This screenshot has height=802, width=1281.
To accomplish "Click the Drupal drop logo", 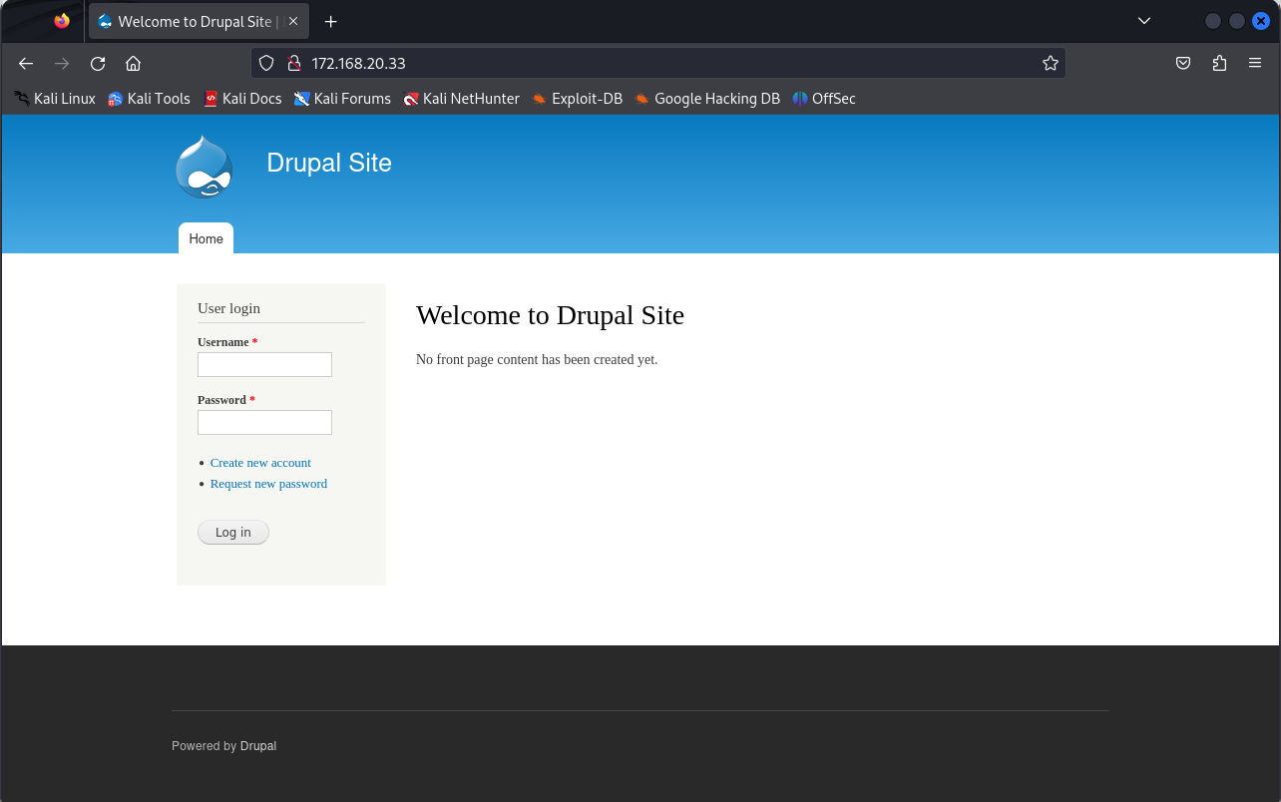I will pyautogui.click(x=204, y=167).
